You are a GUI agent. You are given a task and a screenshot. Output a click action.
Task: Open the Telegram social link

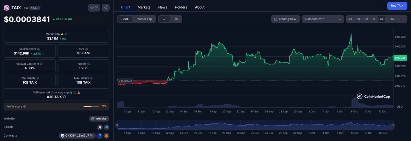click(x=107, y=127)
